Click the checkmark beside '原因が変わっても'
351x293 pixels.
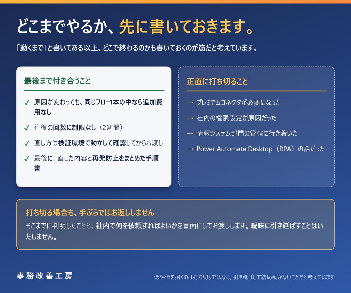pyautogui.click(x=27, y=102)
